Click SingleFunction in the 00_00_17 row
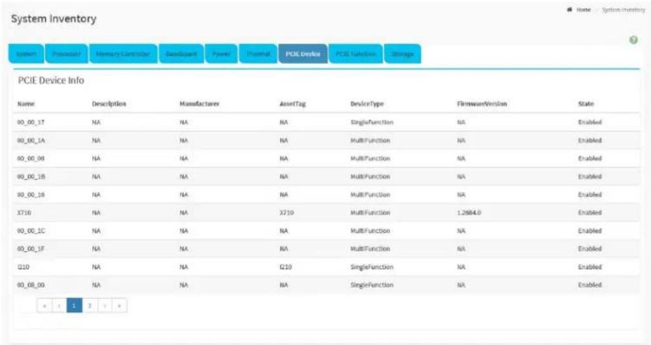Viewport: 651px width, 345px height. pos(372,123)
